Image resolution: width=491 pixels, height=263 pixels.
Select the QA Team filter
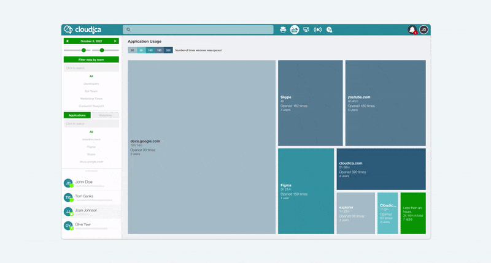[x=91, y=91]
